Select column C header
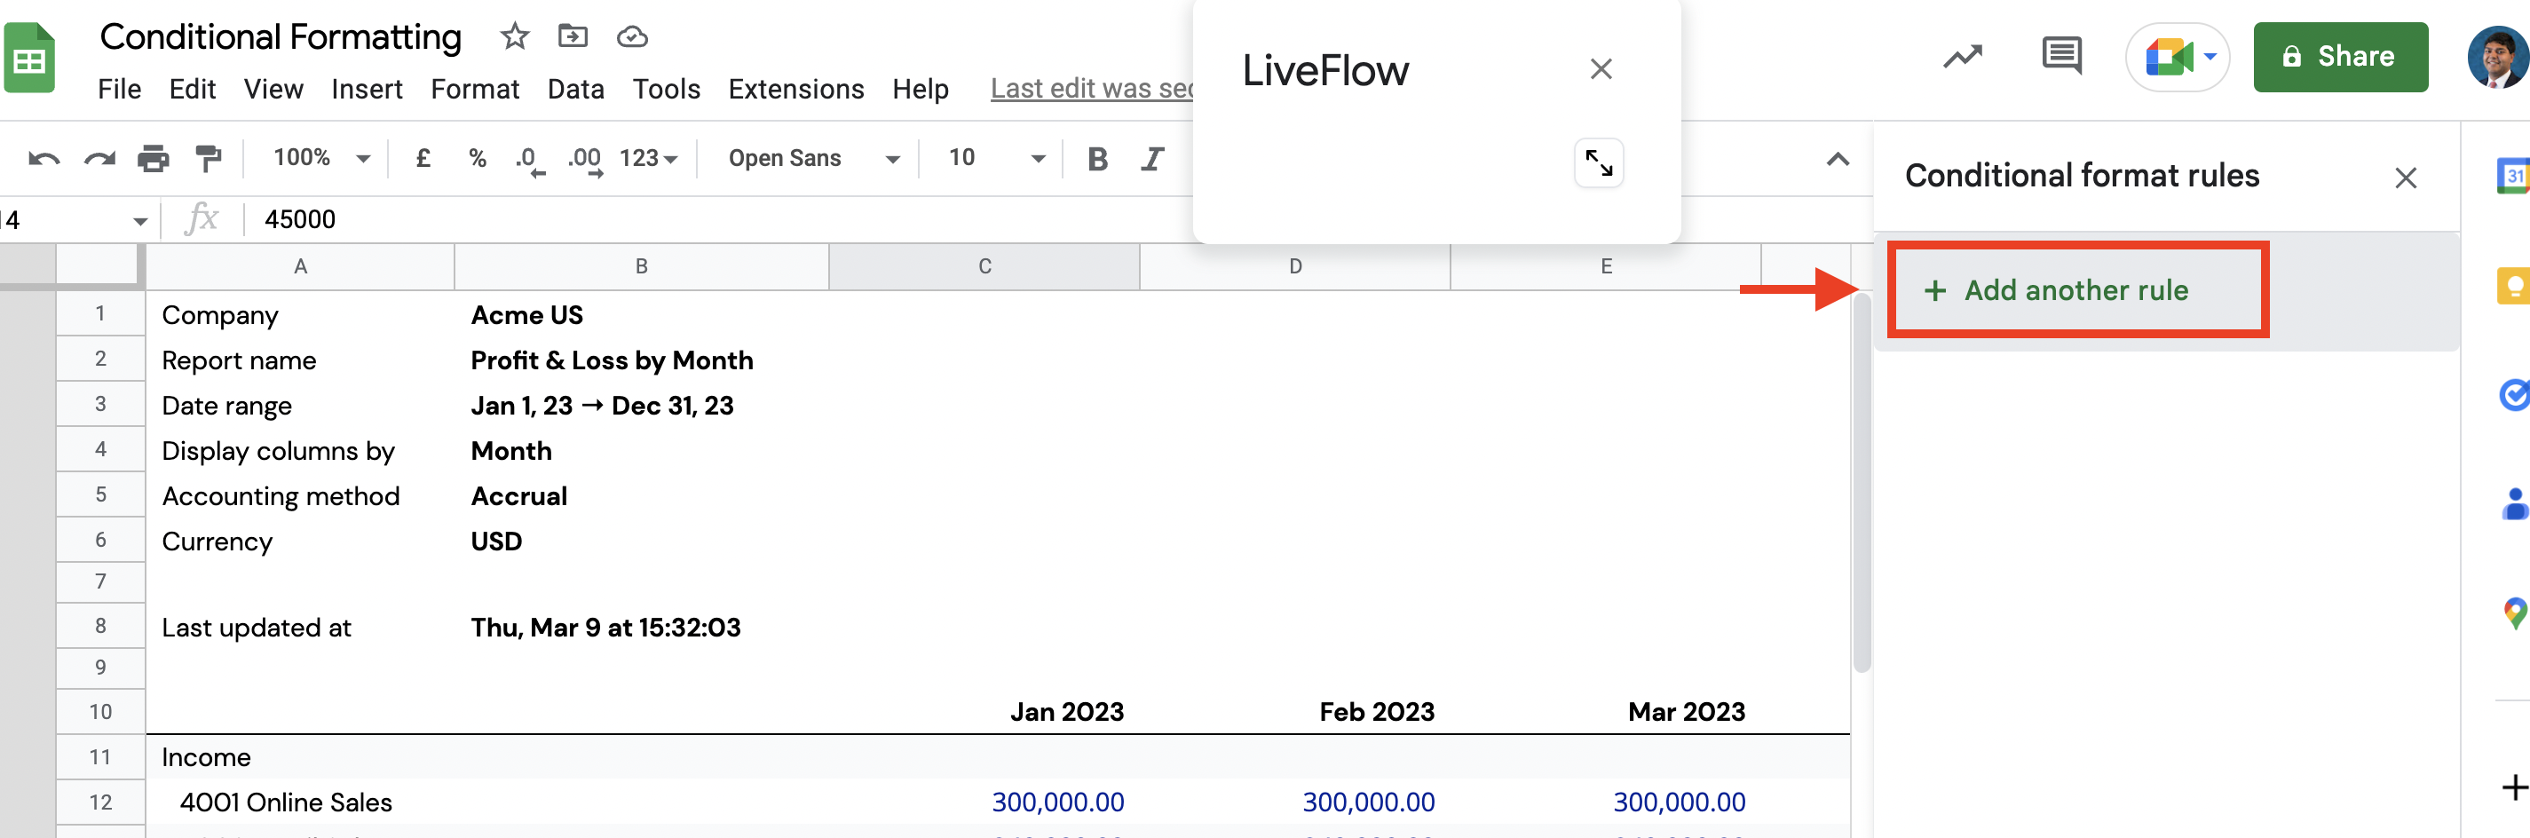Image resolution: width=2530 pixels, height=838 pixels. click(984, 266)
